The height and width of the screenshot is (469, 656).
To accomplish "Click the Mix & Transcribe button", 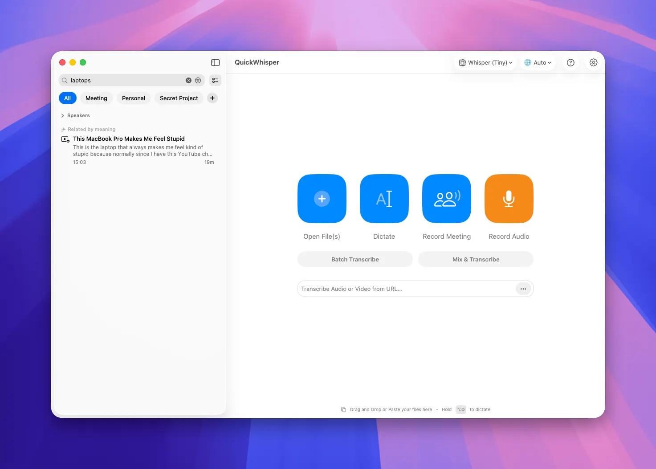I will 476,259.
